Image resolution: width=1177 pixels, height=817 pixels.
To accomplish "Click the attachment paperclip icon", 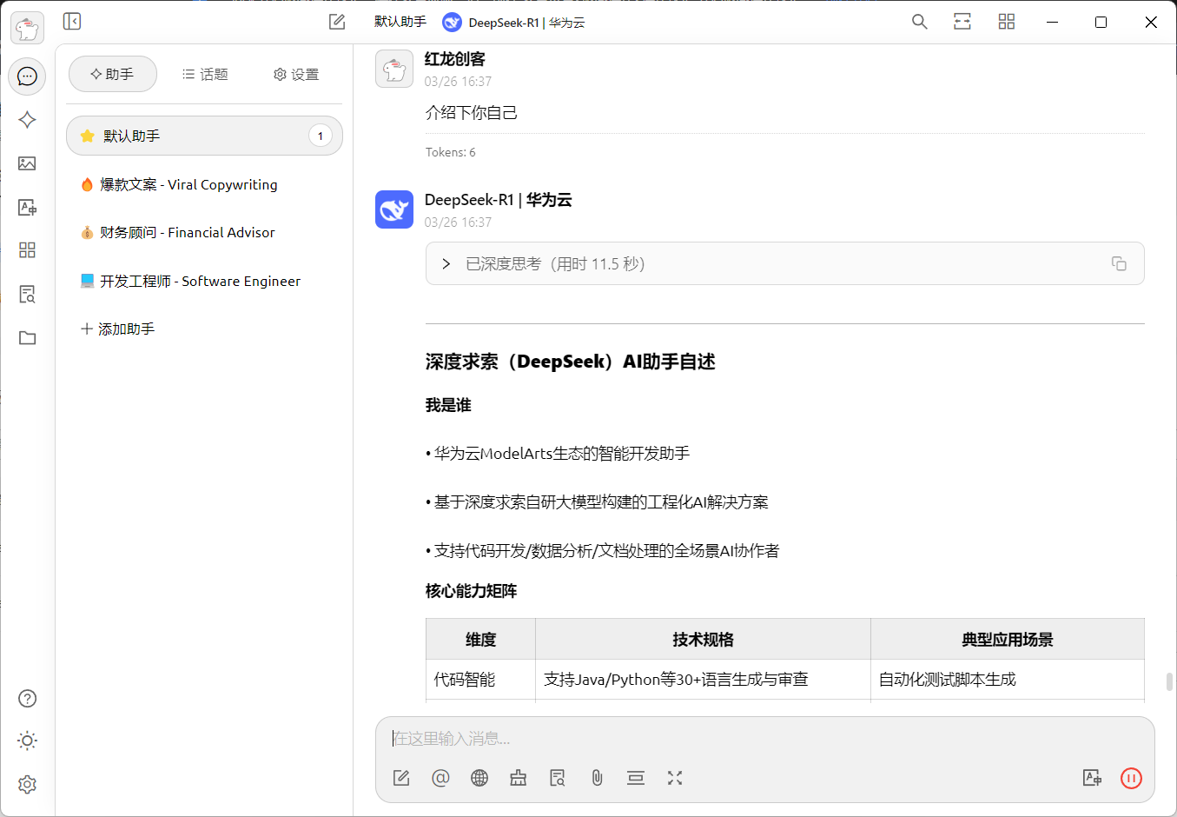I will (597, 778).
